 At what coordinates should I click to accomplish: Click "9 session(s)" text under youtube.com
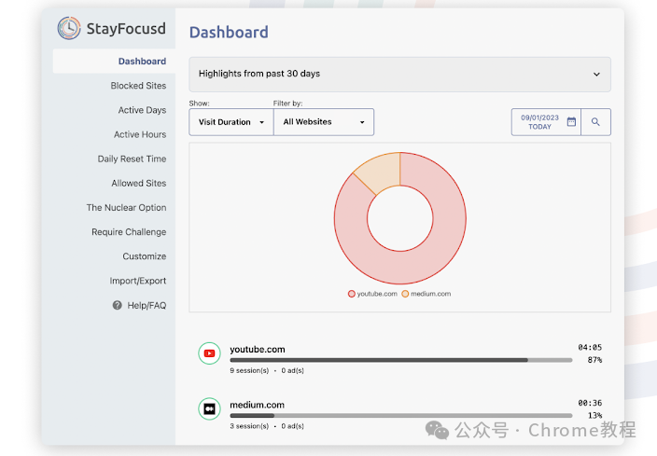(x=249, y=370)
